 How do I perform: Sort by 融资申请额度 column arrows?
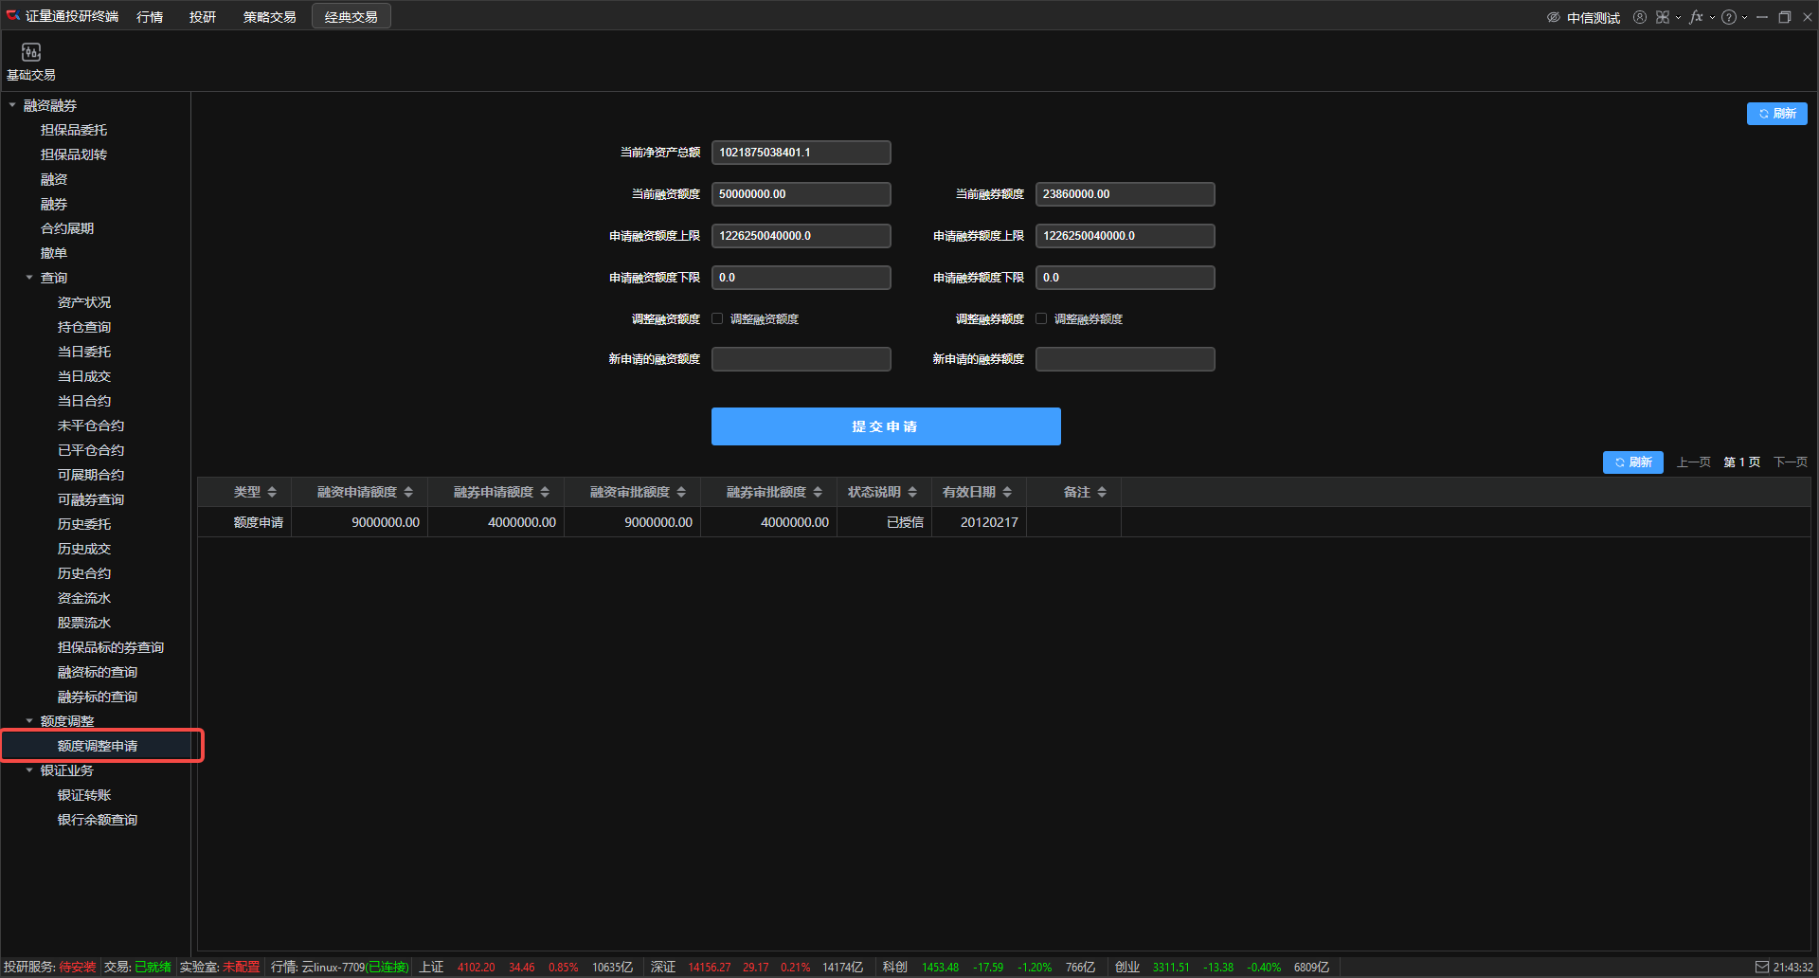[x=408, y=492]
